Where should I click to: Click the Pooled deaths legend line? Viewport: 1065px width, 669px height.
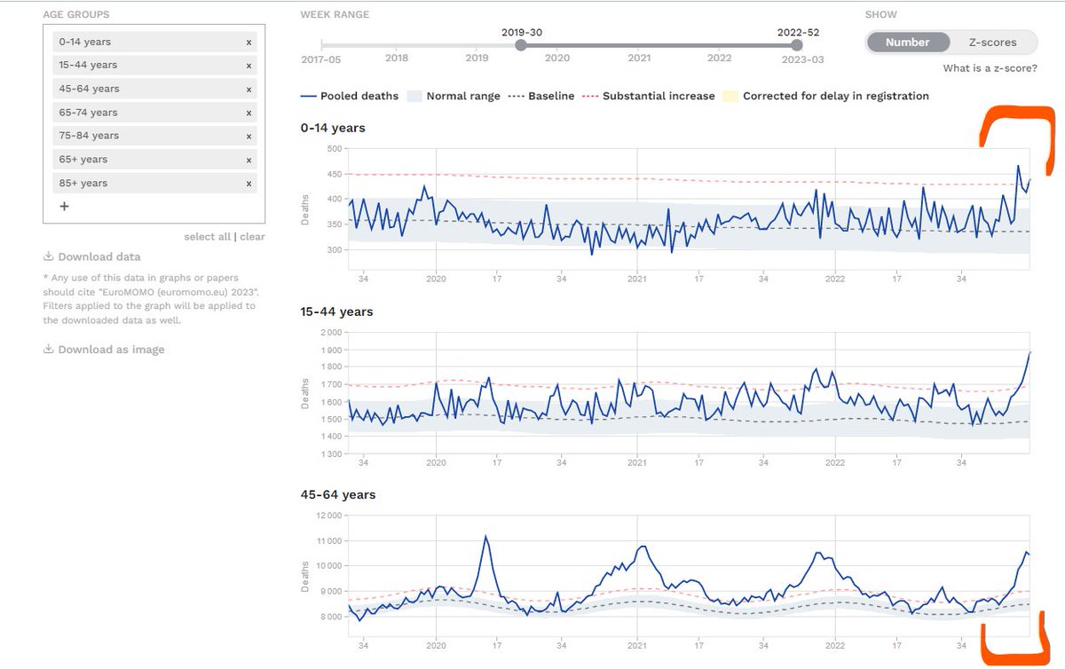pyautogui.click(x=308, y=96)
